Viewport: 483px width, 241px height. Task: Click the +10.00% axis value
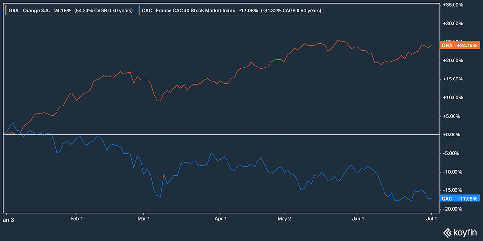[454, 98]
